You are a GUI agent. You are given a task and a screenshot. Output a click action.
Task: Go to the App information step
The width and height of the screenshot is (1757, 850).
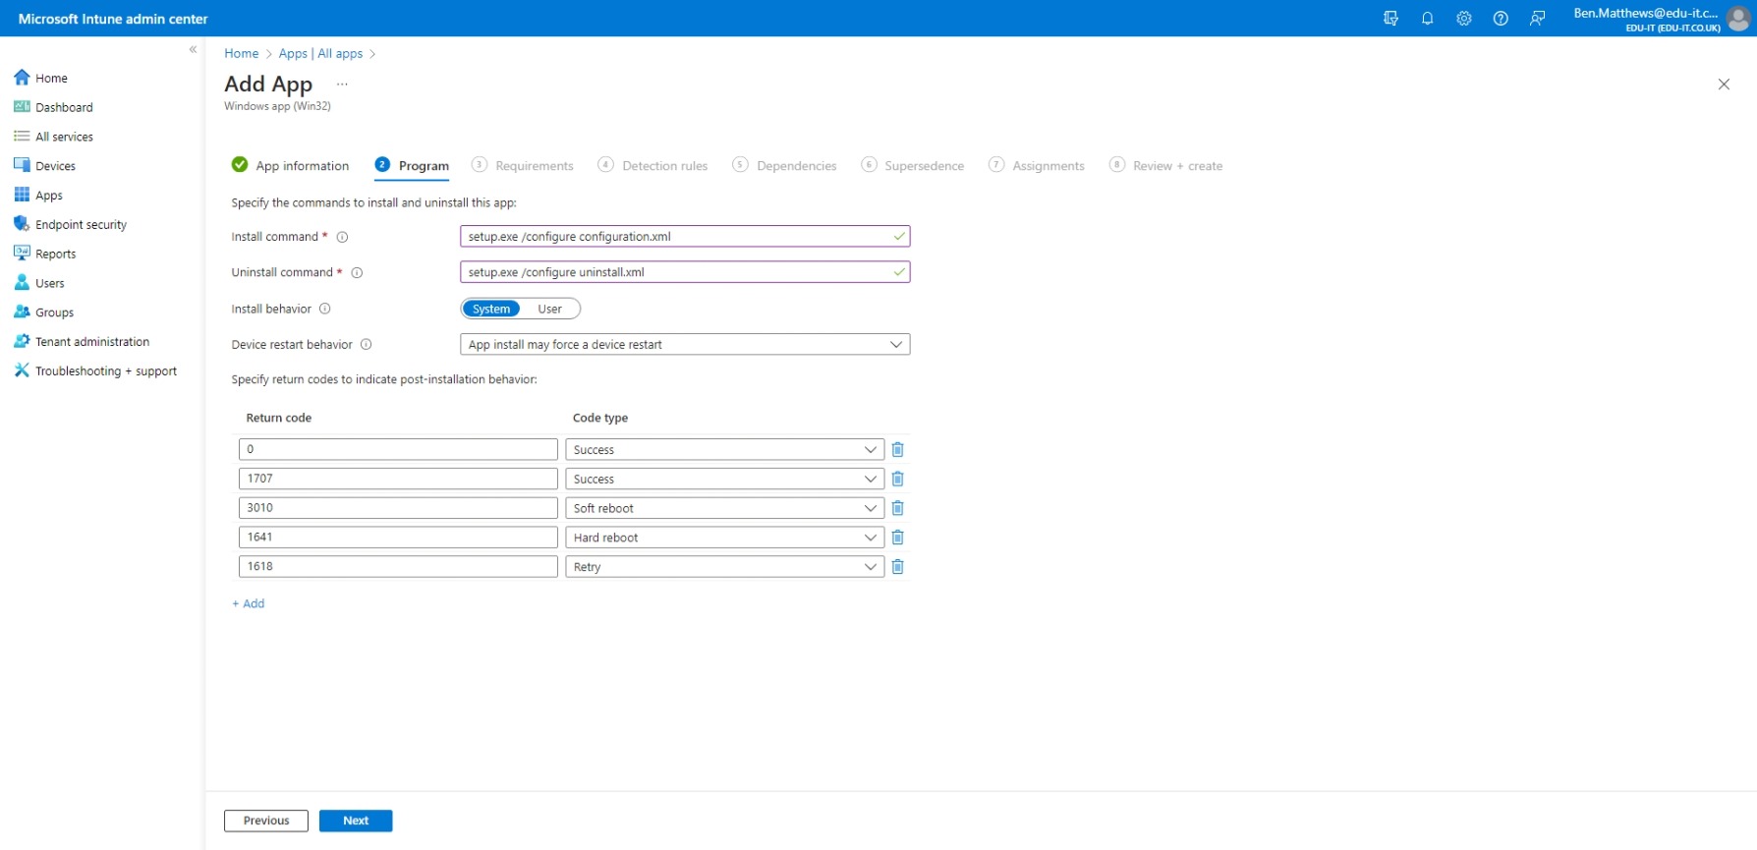(291, 165)
